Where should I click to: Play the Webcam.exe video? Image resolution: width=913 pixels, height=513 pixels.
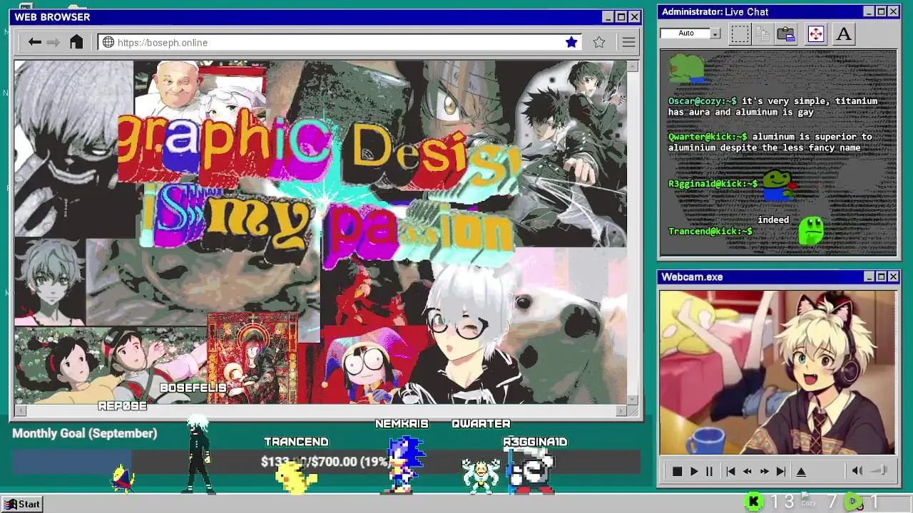pos(693,472)
